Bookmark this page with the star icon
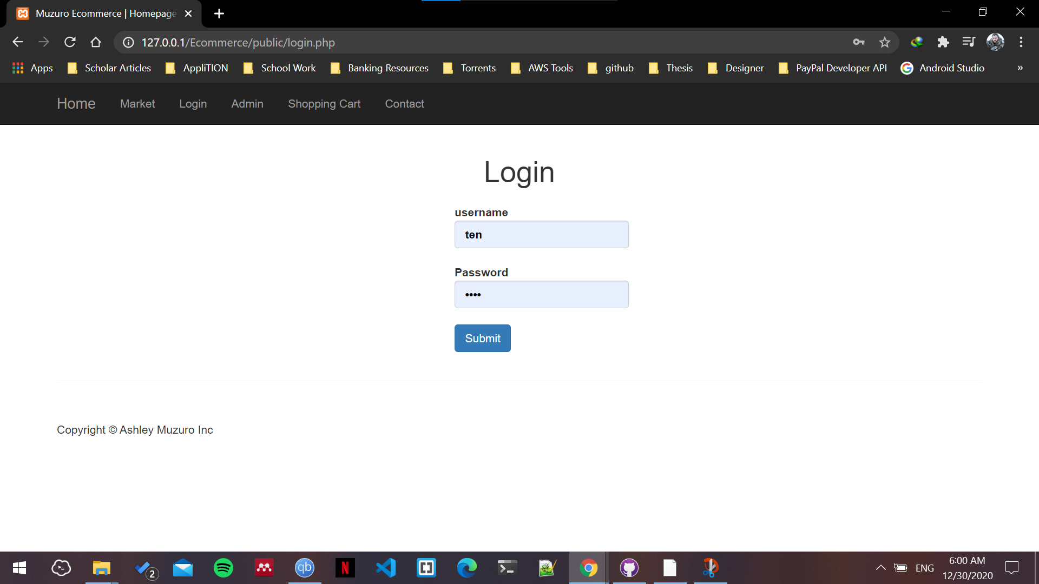Image resolution: width=1039 pixels, height=584 pixels. point(885,42)
